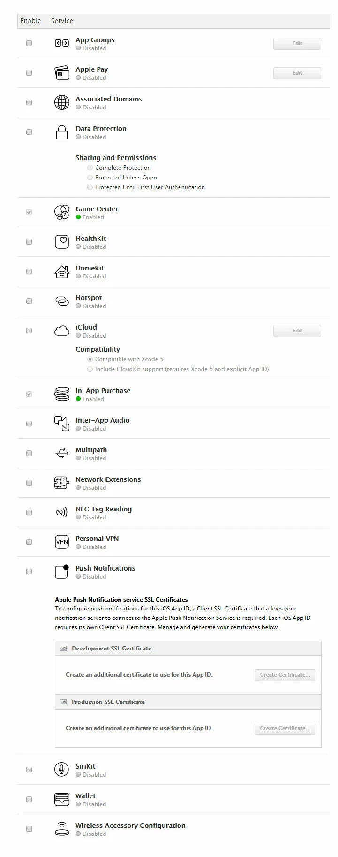Create a Production SSL certificate
The width and height of the screenshot is (338, 857).
285,728
